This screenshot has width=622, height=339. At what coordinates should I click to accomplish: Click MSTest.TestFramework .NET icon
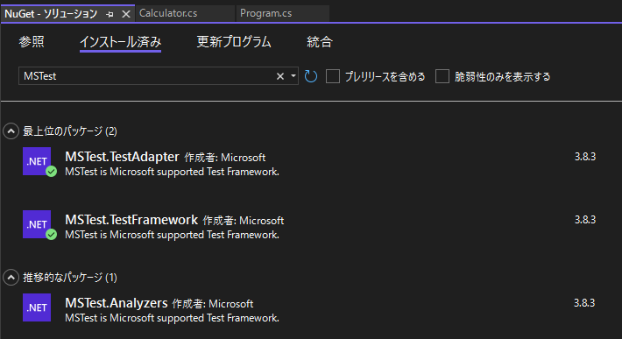37,224
